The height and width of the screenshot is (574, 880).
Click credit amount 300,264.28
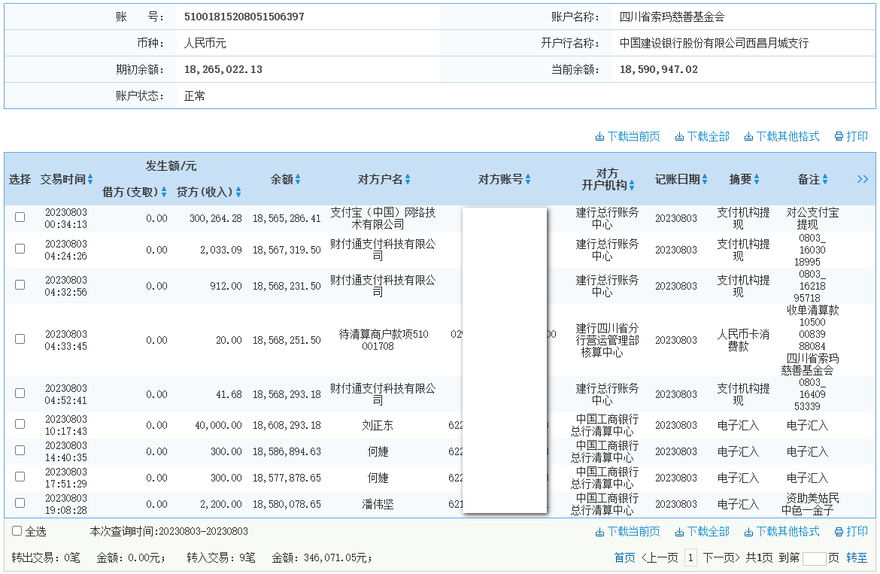216,218
